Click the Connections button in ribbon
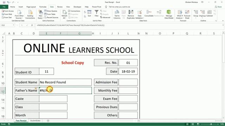Viewport: 225px width, 126px height. coord(74,11)
